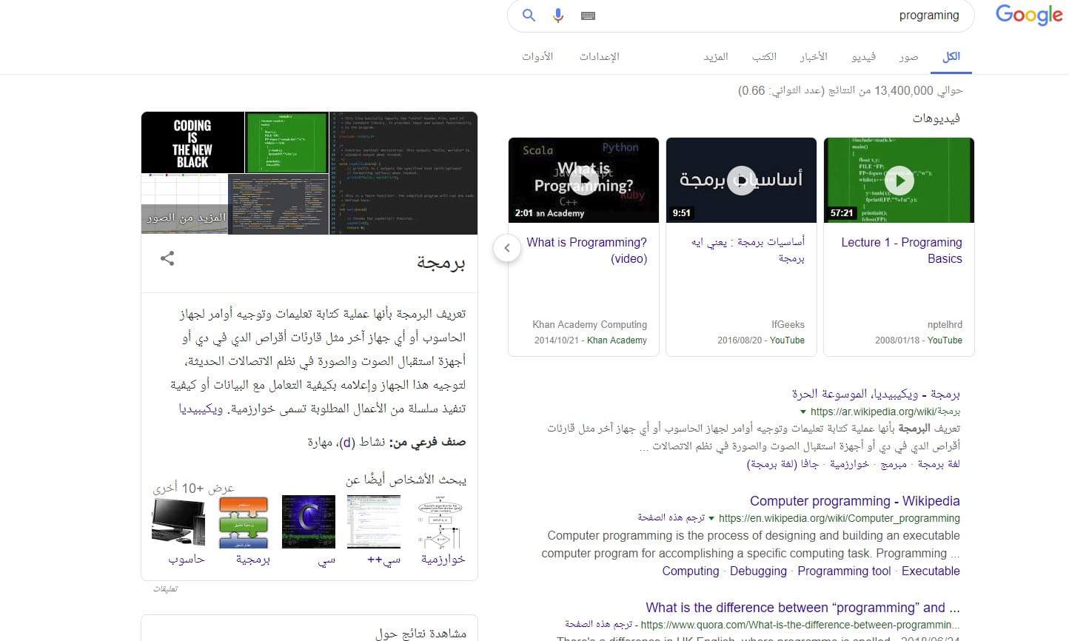The height and width of the screenshot is (641, 1069).
Task: Open the المزيد search menu
Action: [x=715, y=56]
